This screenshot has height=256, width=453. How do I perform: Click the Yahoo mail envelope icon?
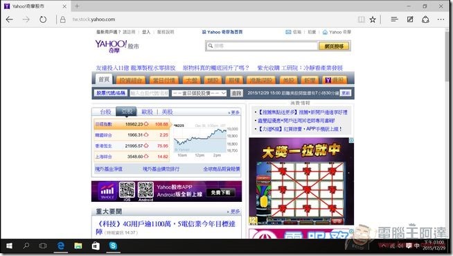[x=288, y=32]
